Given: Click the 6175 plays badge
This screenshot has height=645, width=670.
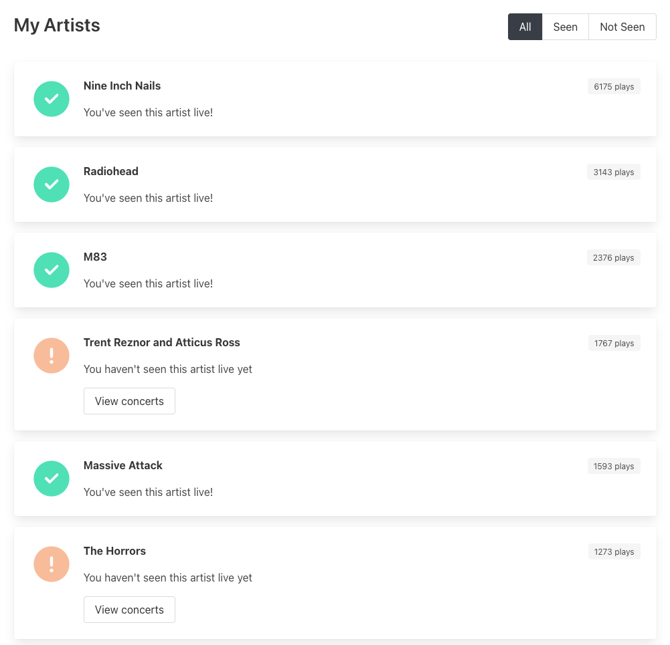Looking at the screenshot, I should [x=613, y=86].
